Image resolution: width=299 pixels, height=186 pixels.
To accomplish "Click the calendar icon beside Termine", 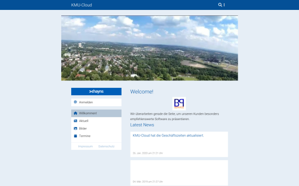I will (75, 136).
